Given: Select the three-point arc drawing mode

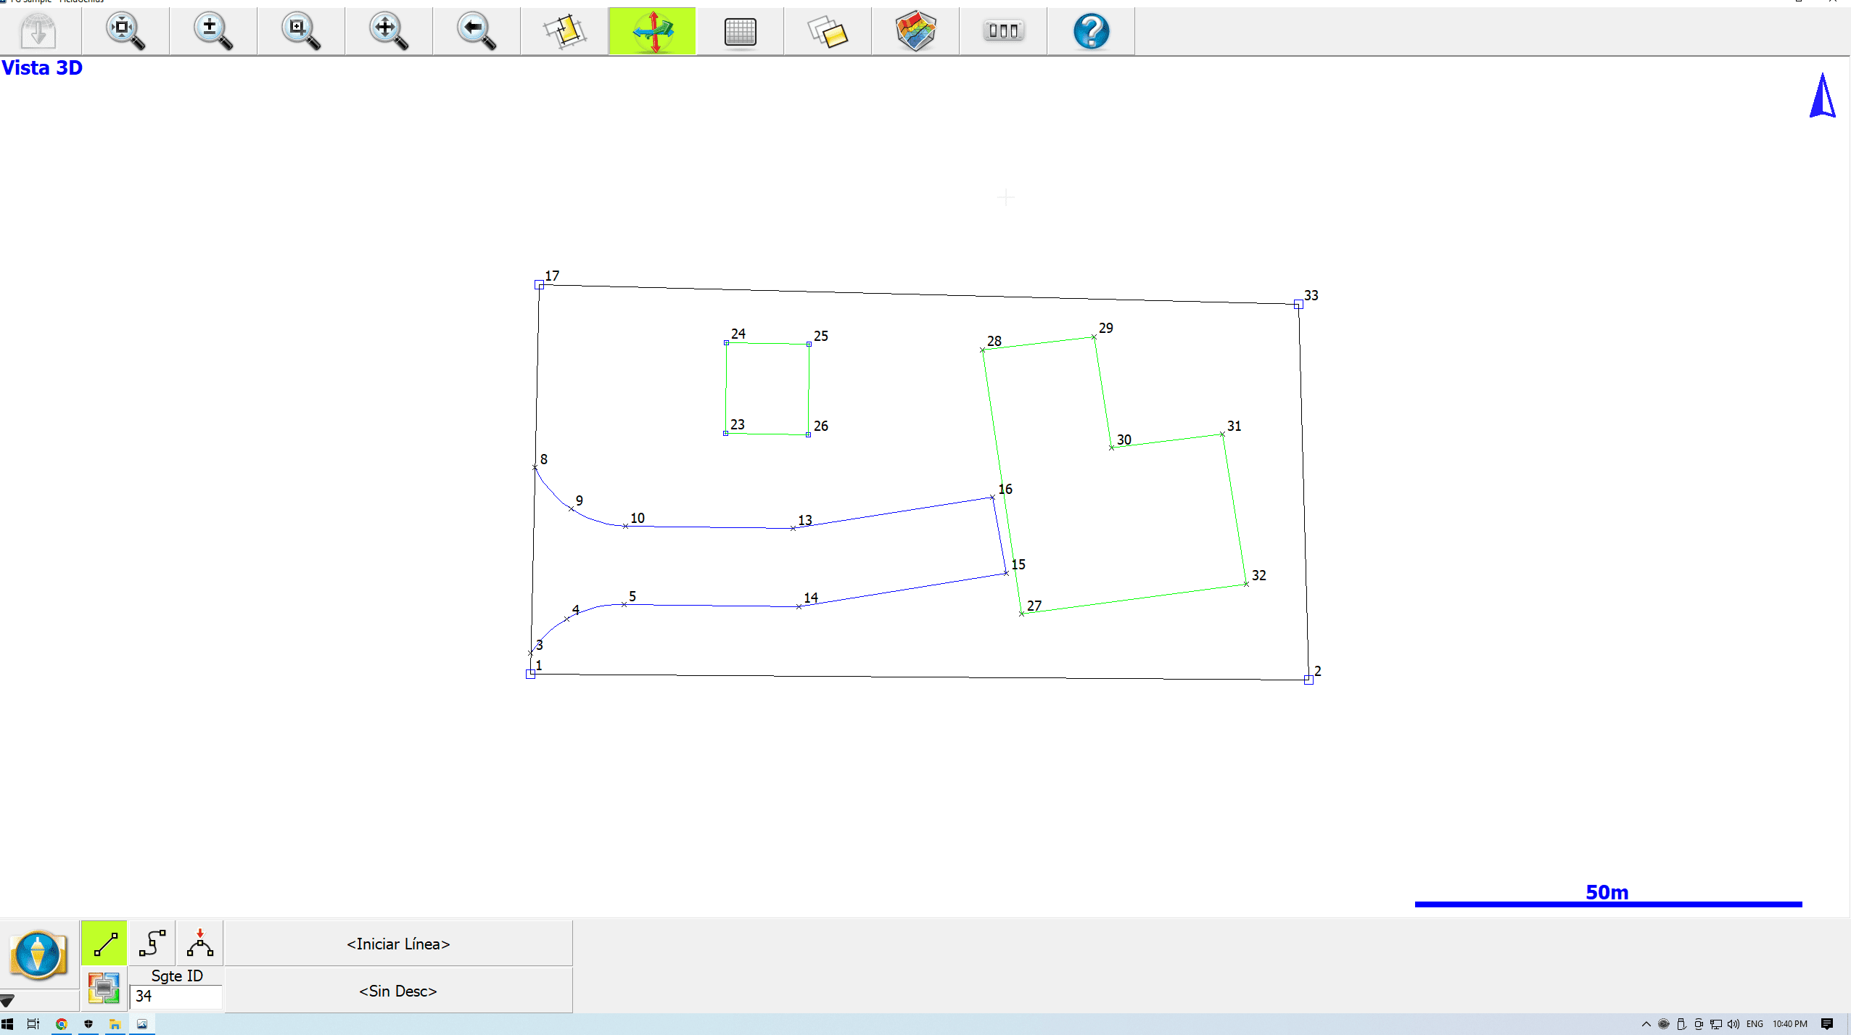Looking at the screenshot, I should (199, 943).
